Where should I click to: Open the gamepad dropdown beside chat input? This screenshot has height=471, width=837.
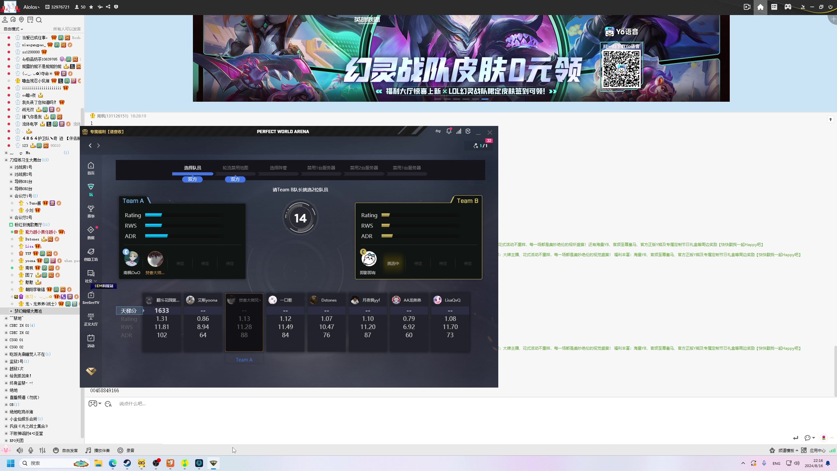(95, 404)
